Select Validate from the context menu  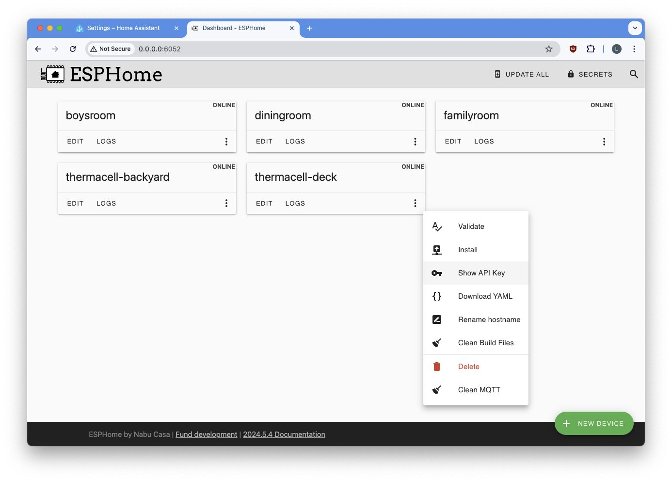pos(476,226)
